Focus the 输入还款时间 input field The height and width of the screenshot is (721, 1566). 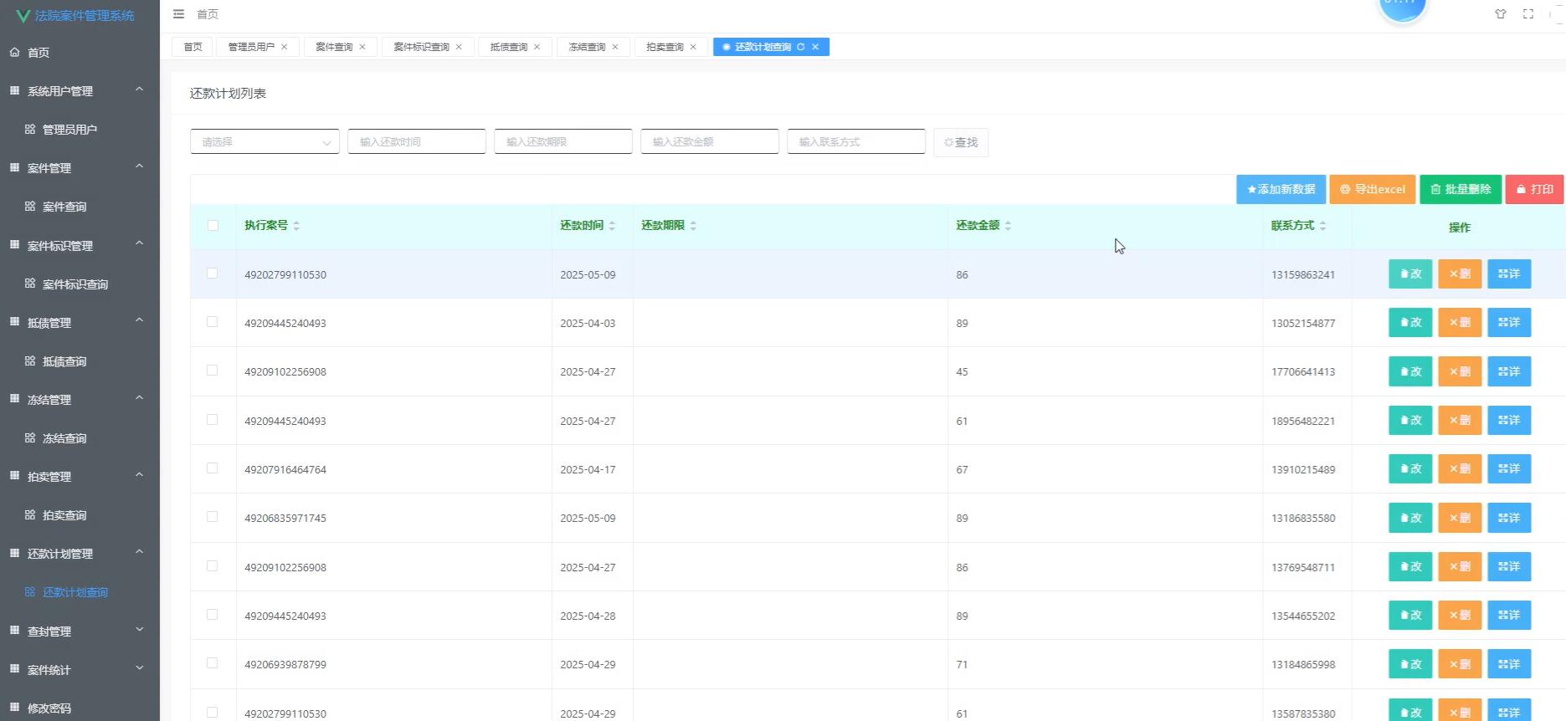pos(417,142)
